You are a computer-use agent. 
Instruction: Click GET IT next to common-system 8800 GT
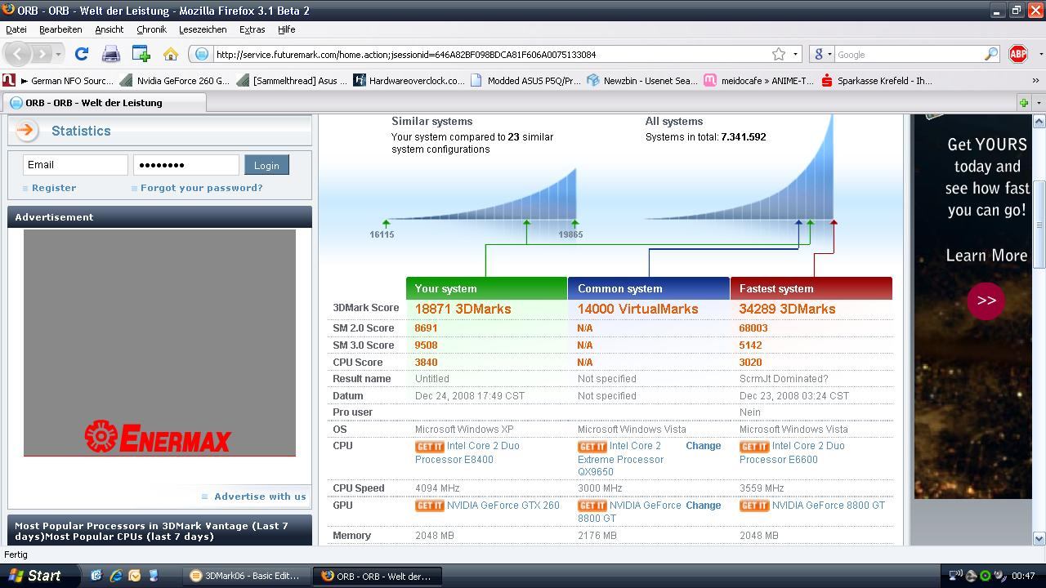[x=592, y=506]
